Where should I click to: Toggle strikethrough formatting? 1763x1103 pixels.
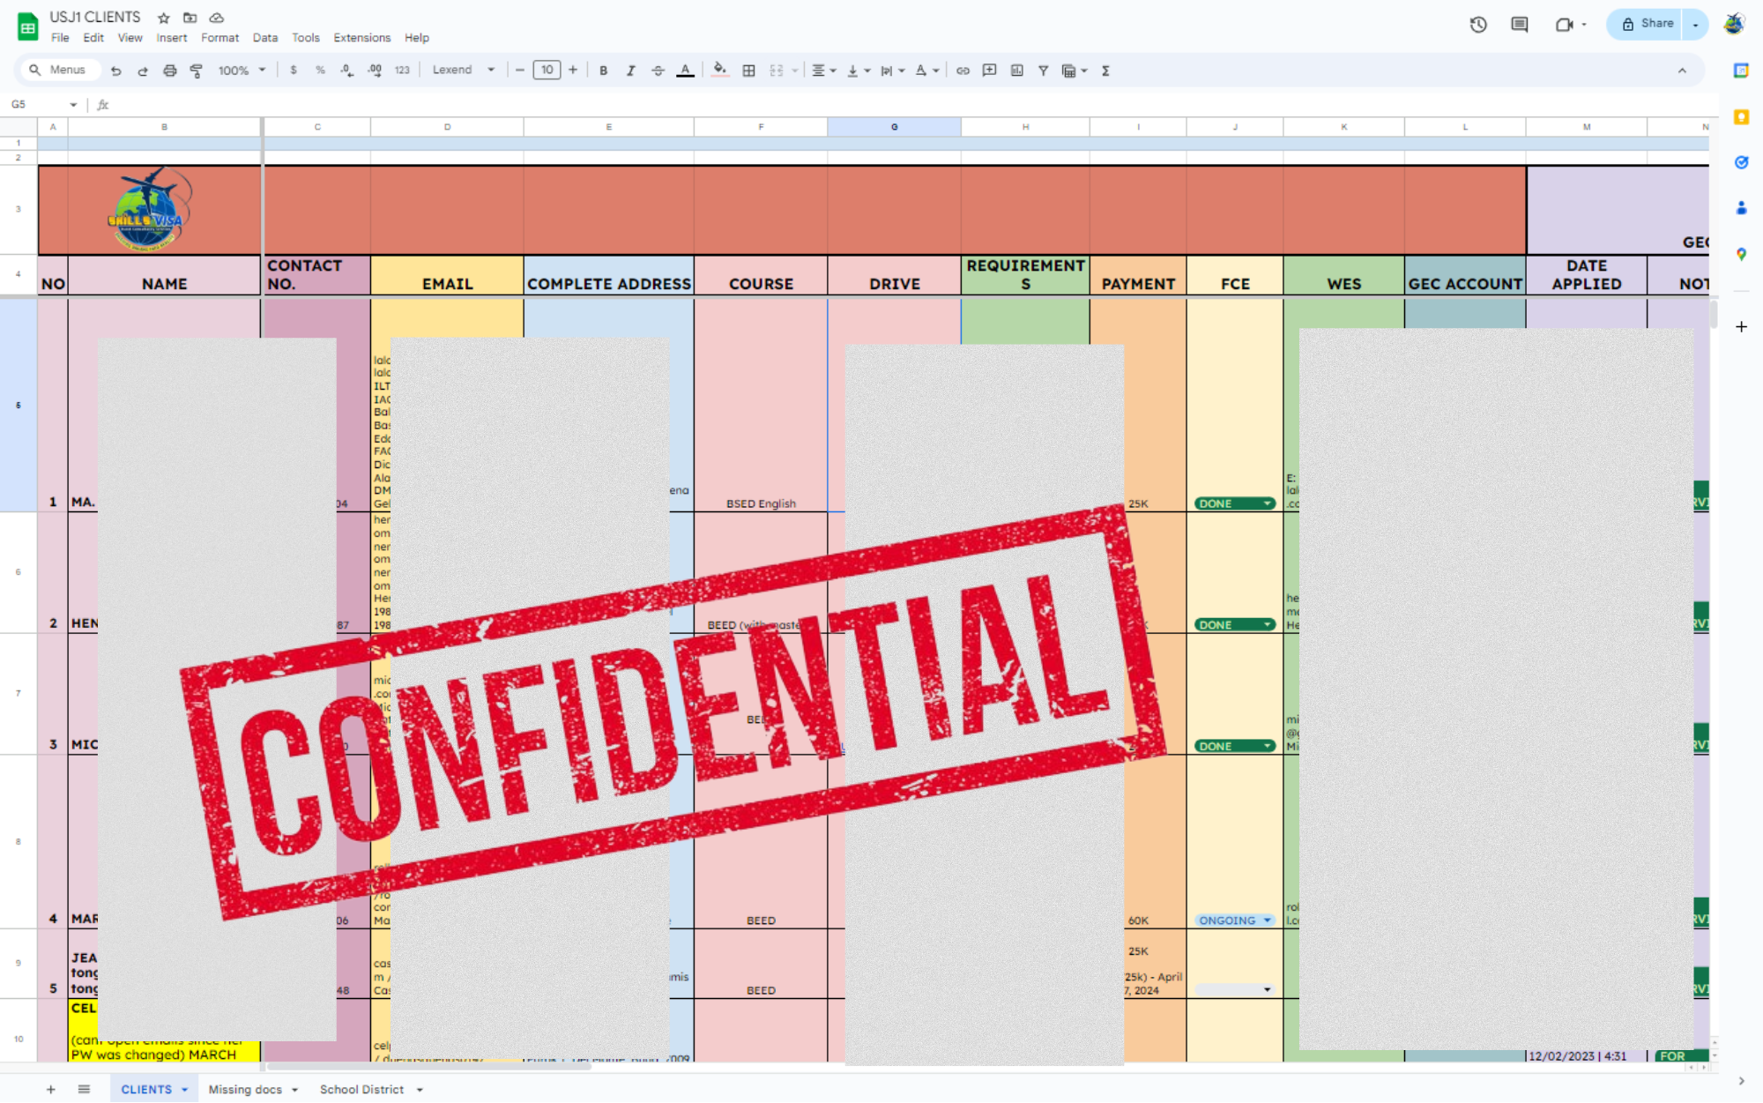coord(658,71)
